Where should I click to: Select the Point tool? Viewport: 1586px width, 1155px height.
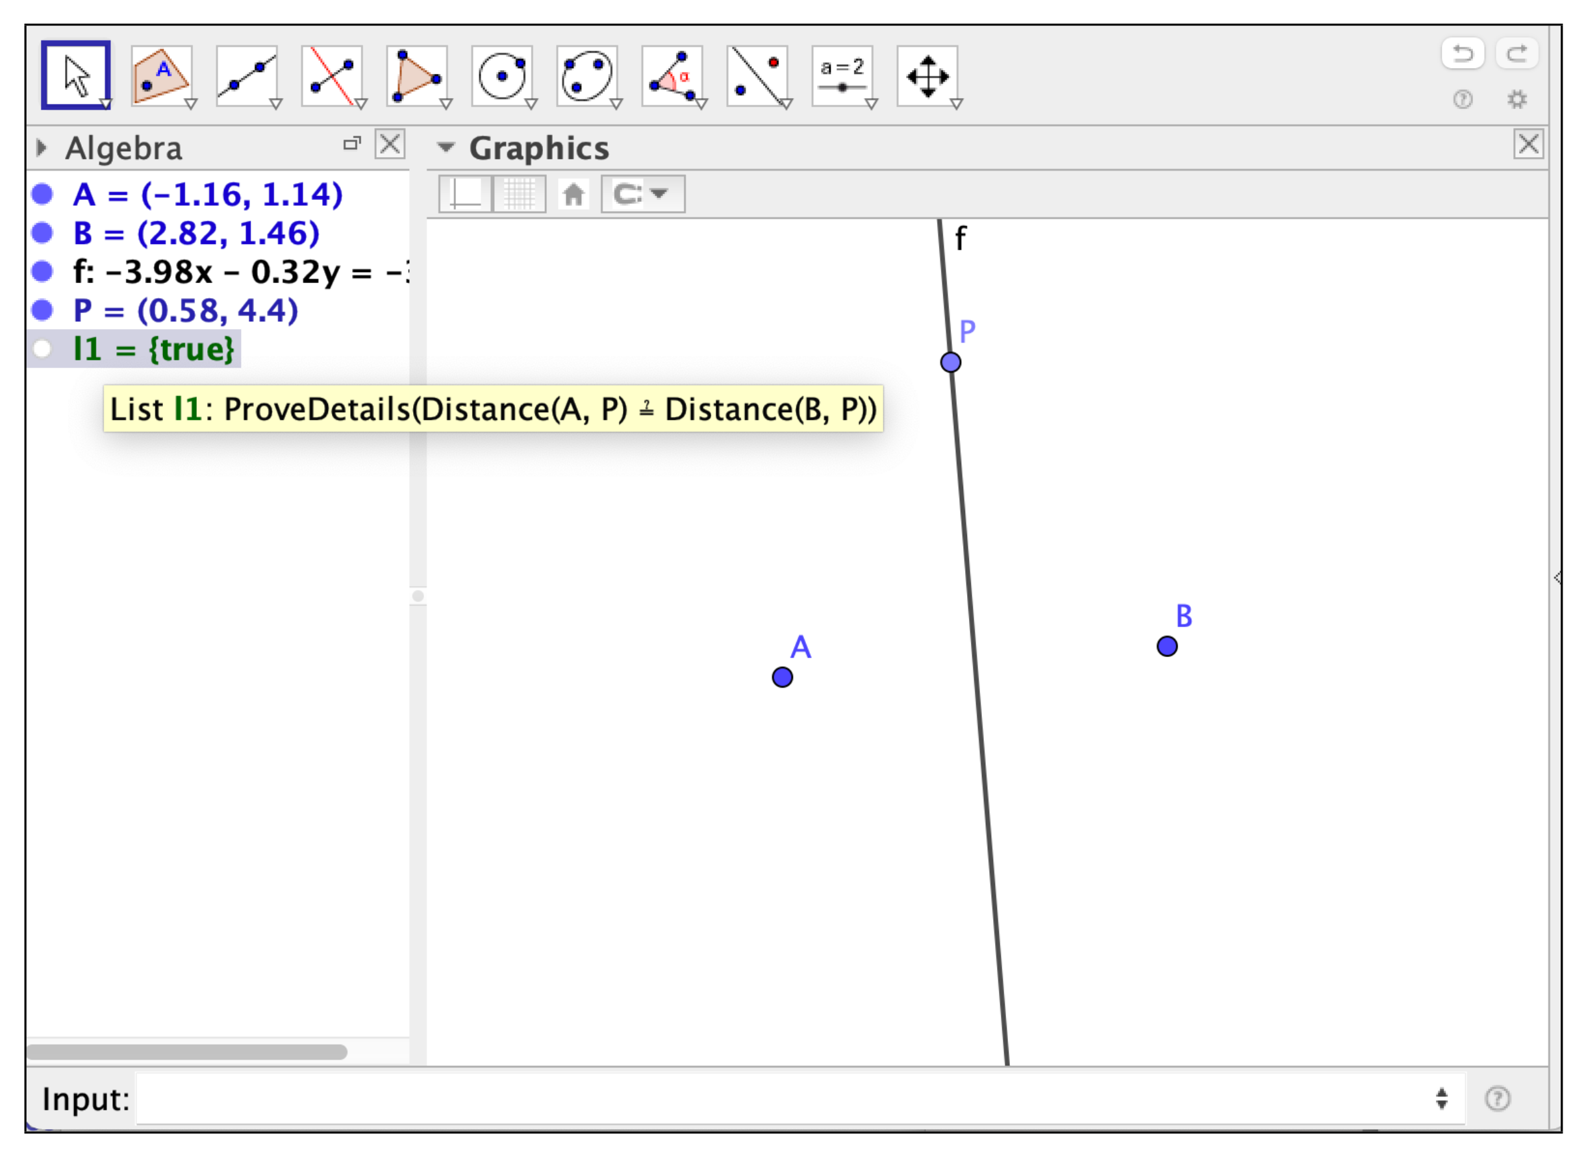click(161, 75)
